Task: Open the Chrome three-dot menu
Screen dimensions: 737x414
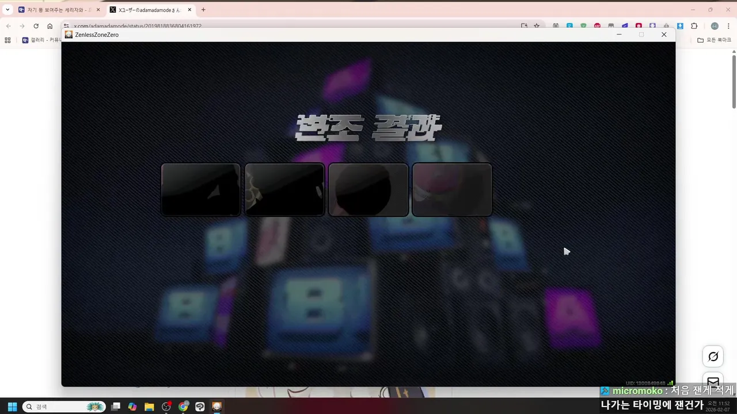Action: [729, 26]
